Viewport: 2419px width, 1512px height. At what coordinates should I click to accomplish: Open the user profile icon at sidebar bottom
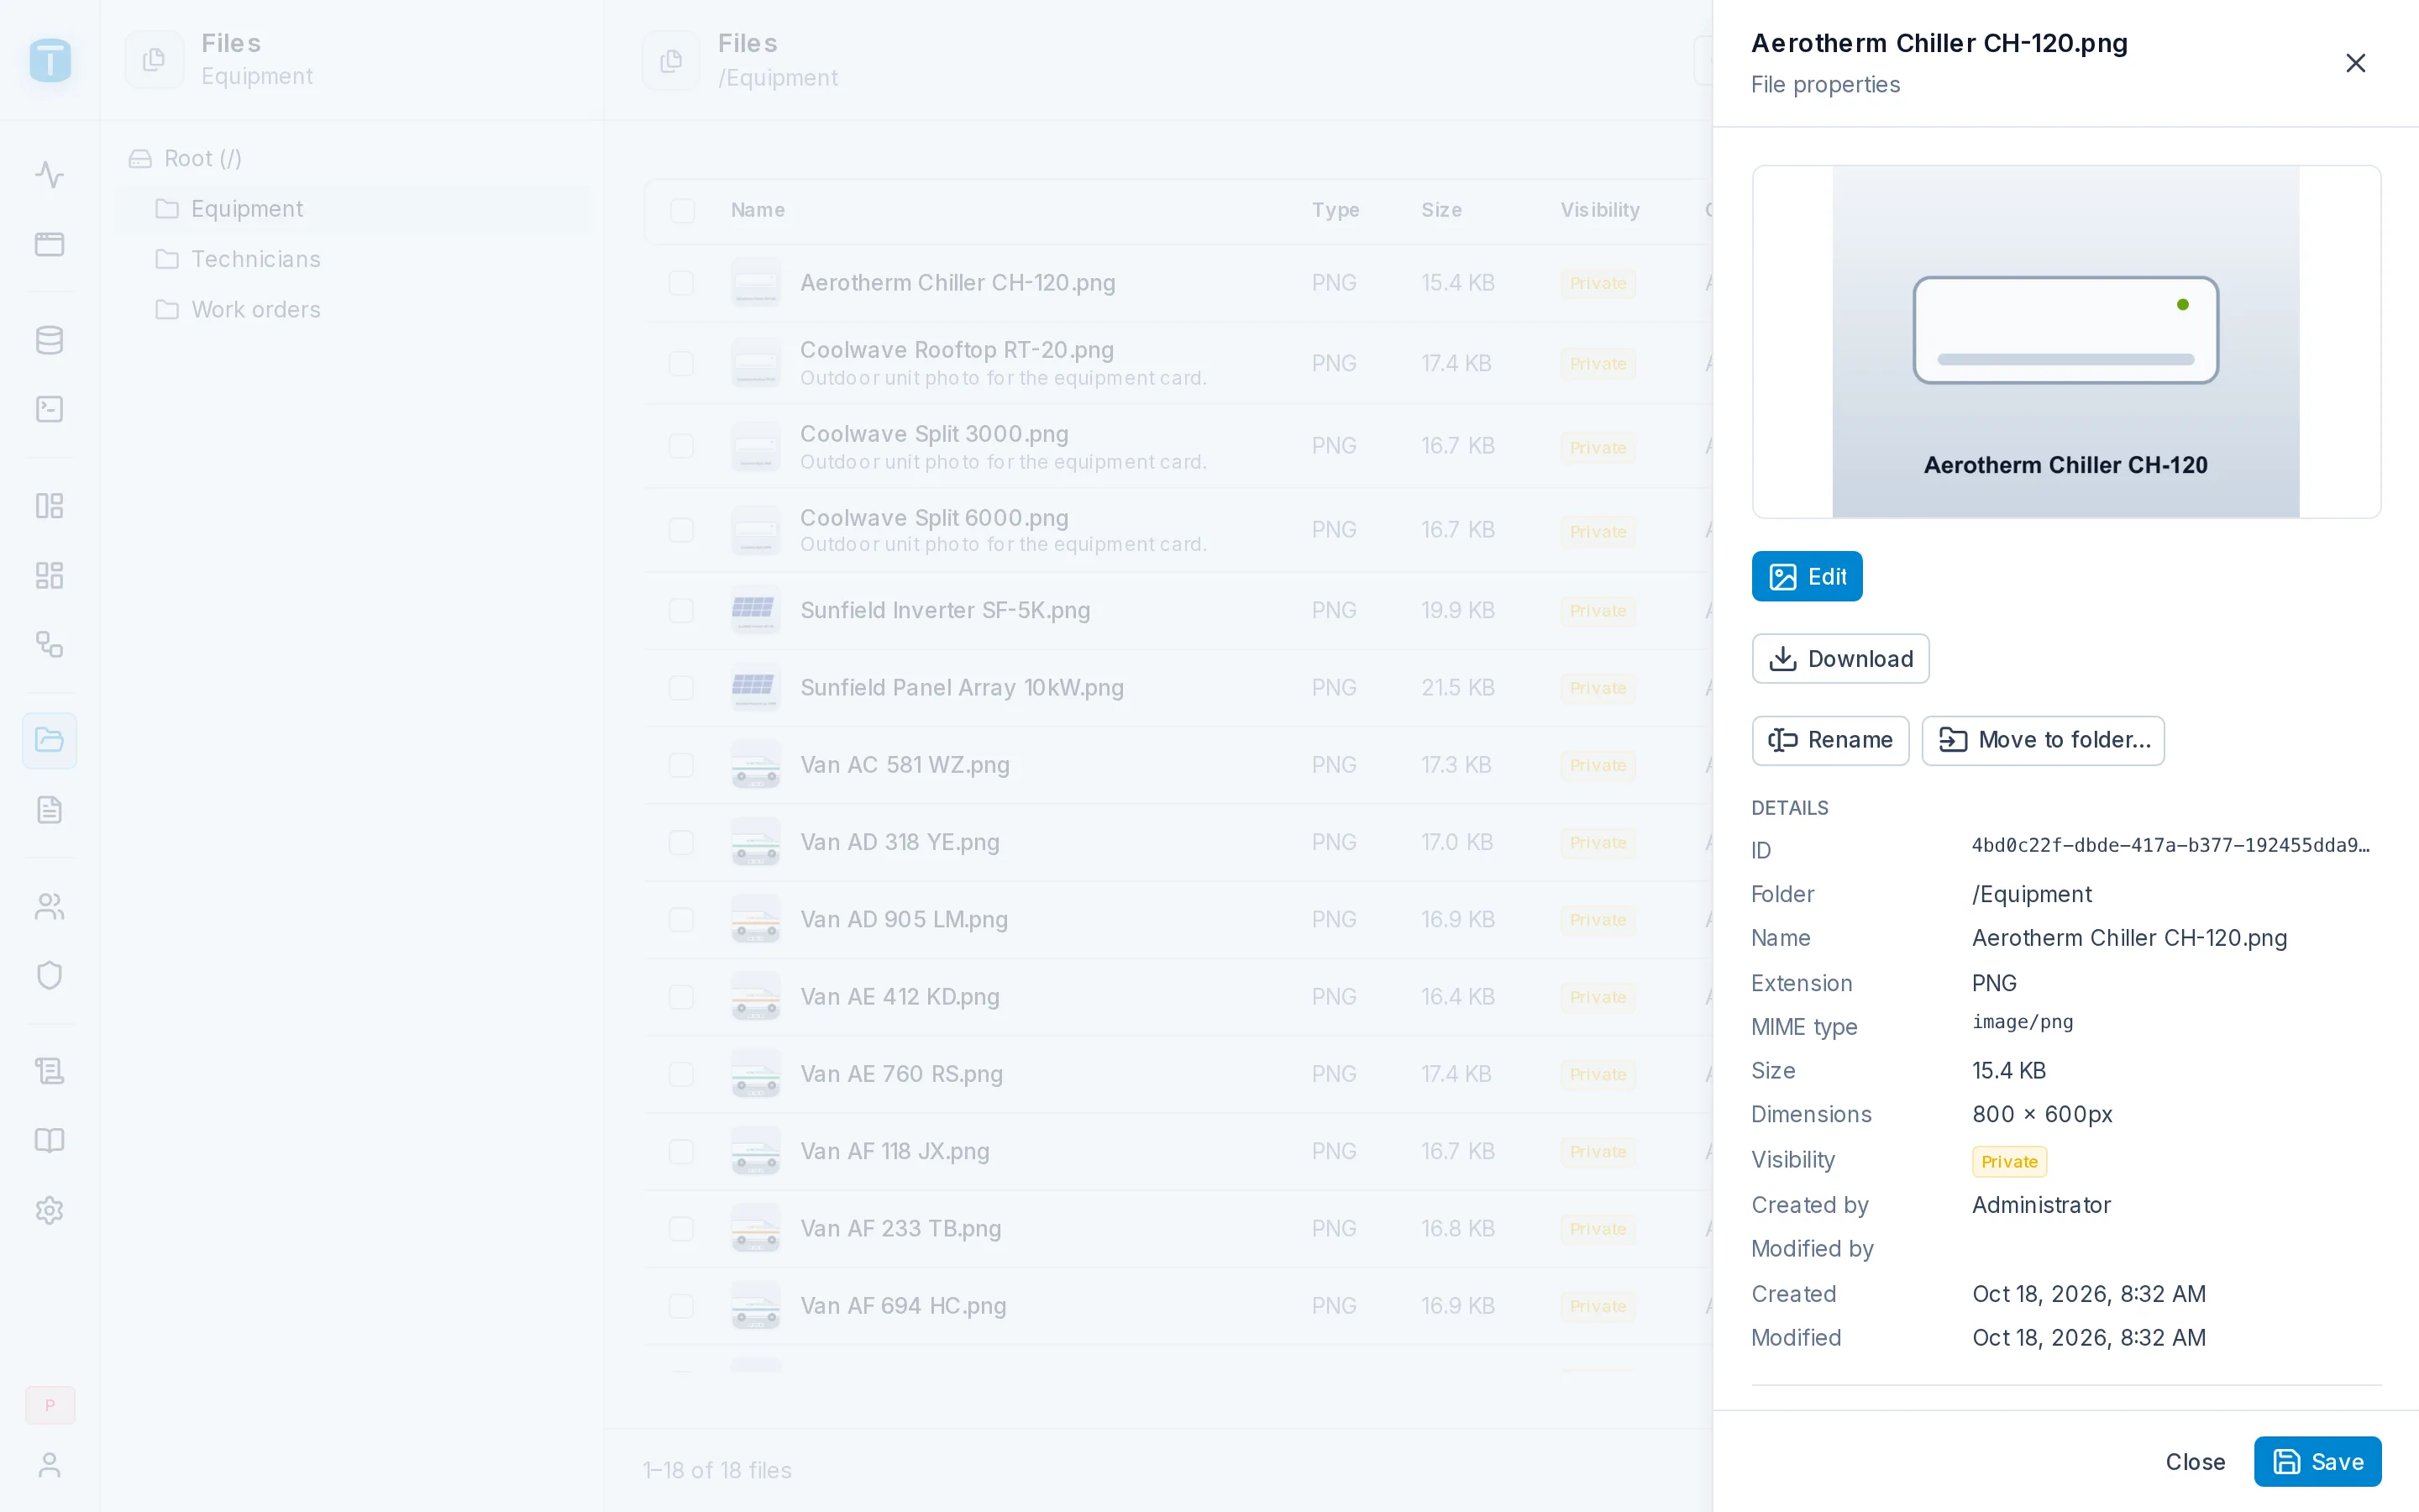point(49,1465)
